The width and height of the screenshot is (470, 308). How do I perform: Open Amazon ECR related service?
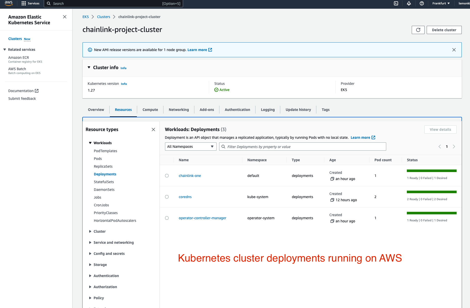click(x=19, y=58)
